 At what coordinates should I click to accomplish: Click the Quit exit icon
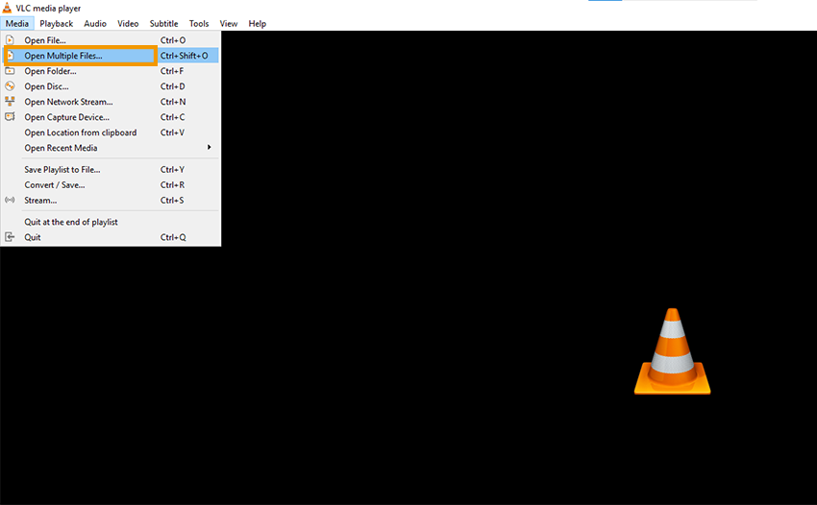(x=10, y=237)
